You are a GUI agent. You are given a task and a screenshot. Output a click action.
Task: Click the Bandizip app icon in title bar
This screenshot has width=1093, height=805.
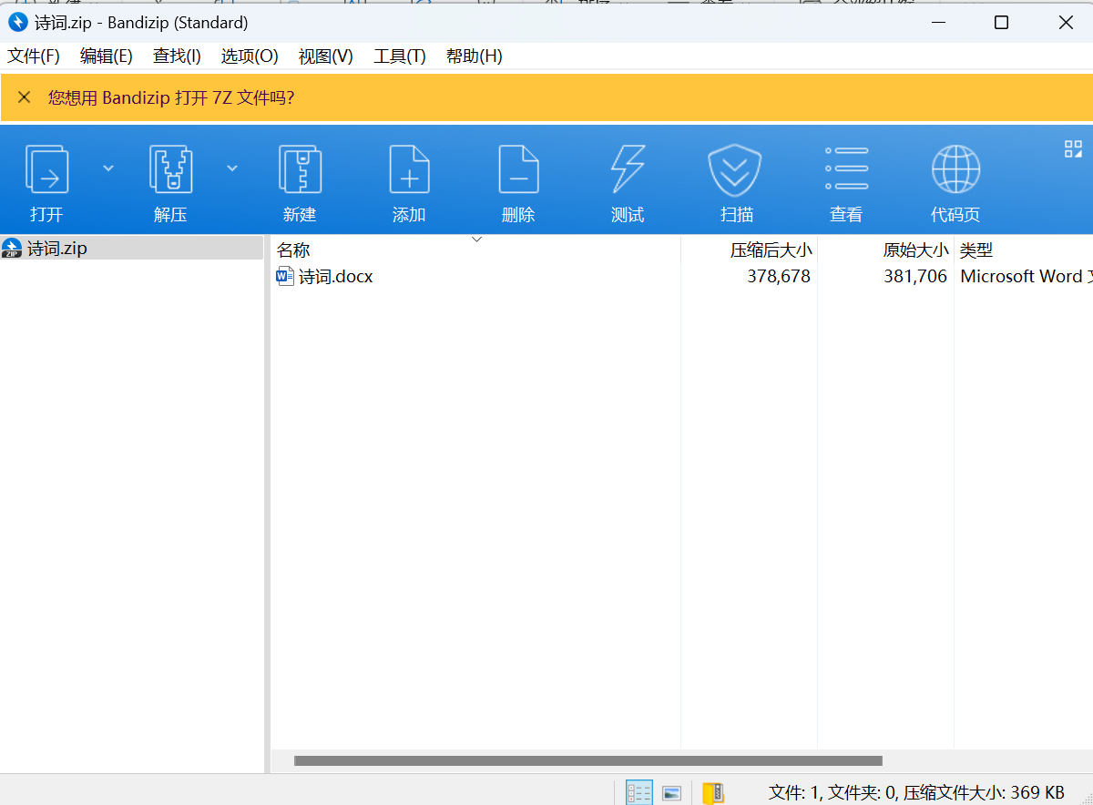coord(17,23)
